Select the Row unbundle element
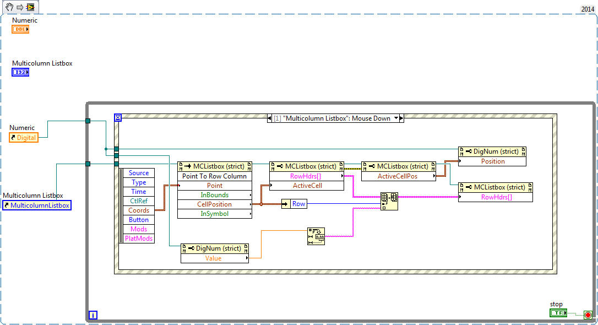Image resolution: width=598 pixels, height=325 pixels. [x=298, y=204]
